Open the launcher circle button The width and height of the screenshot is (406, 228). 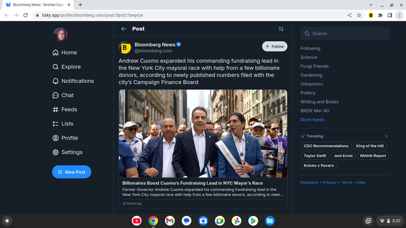point(7,221)
